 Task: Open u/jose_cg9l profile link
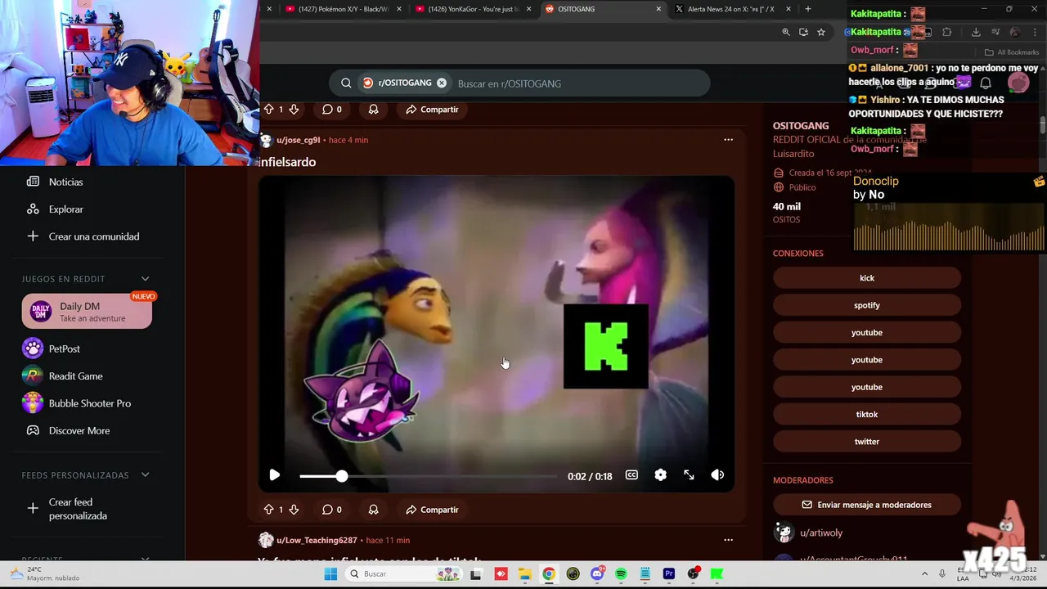pos(298,140)
